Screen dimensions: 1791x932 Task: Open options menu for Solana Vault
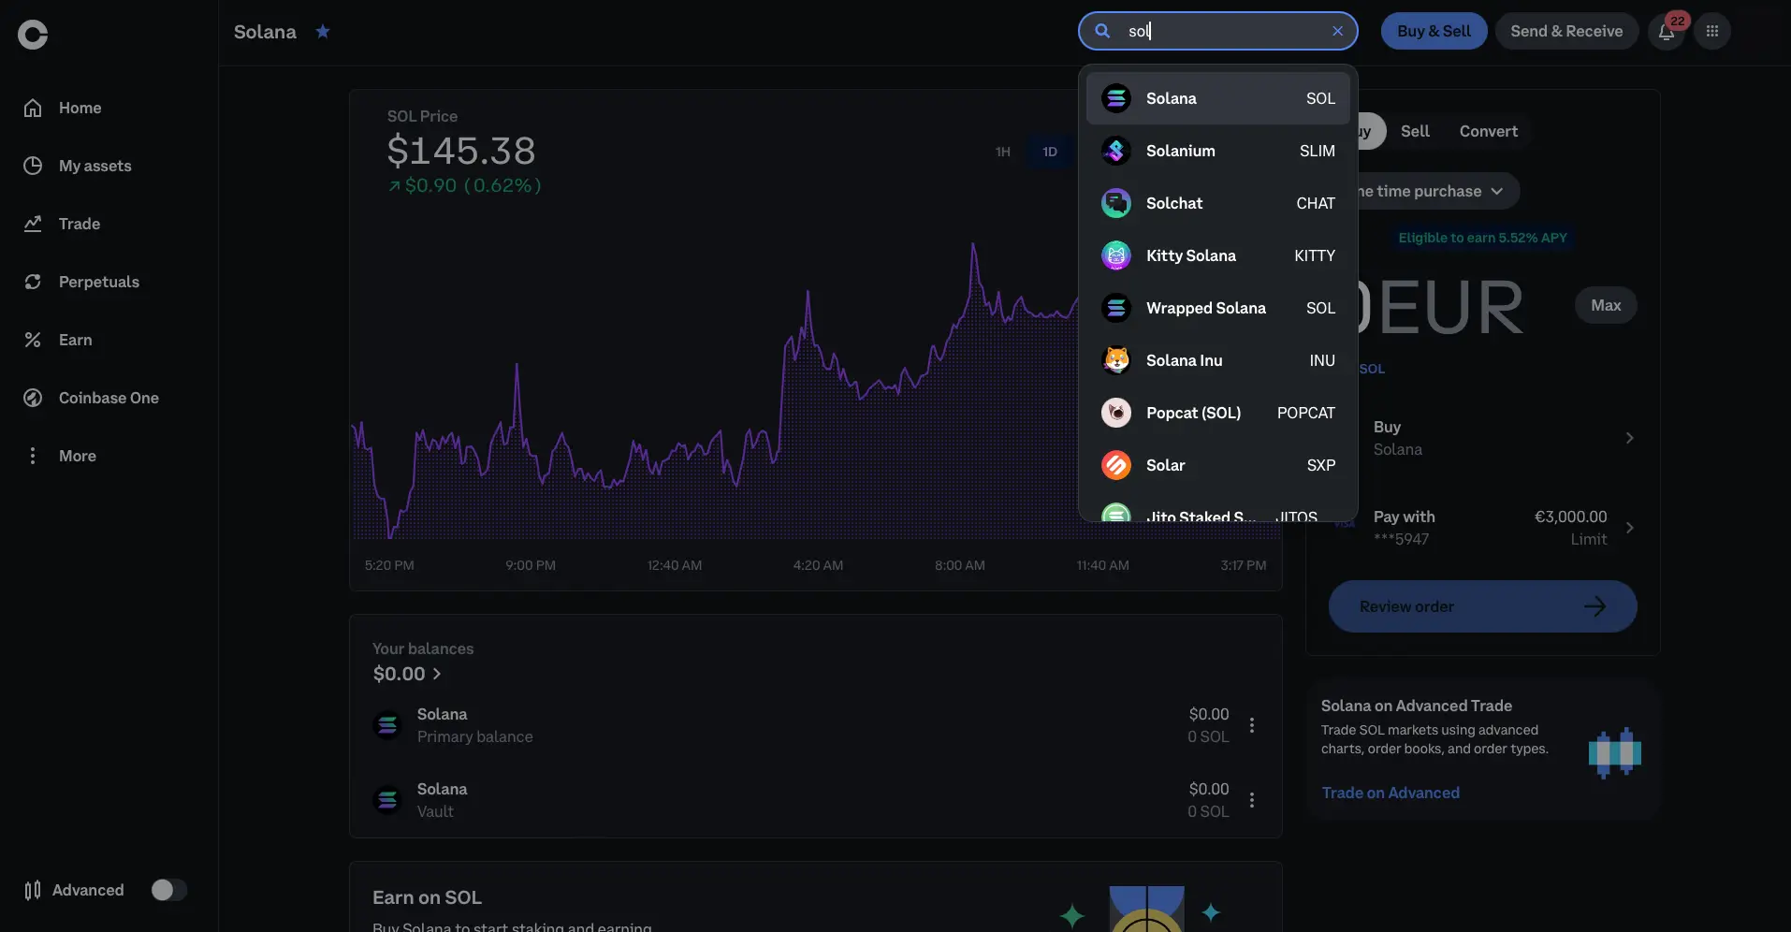tap(1252, 800)
